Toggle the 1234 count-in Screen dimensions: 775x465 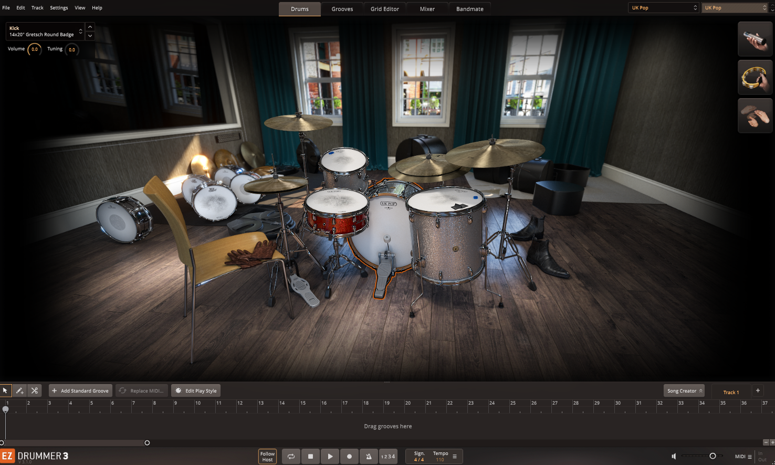click(x=388, y=457)
